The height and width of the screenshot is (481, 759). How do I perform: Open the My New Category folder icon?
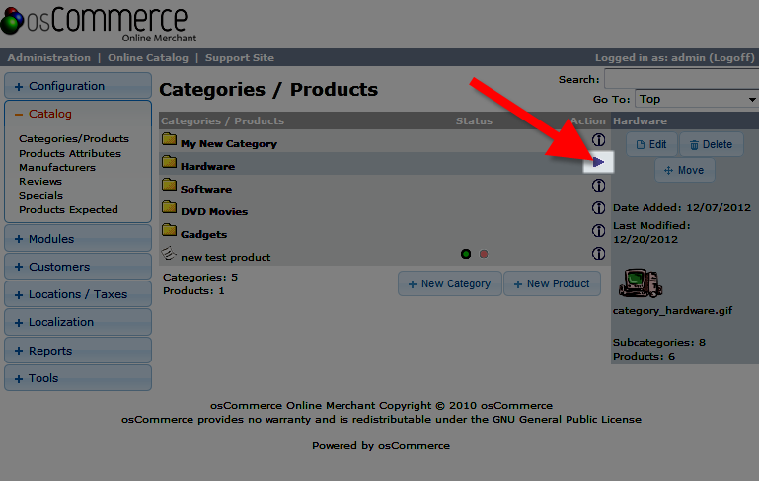pos(169,141)
